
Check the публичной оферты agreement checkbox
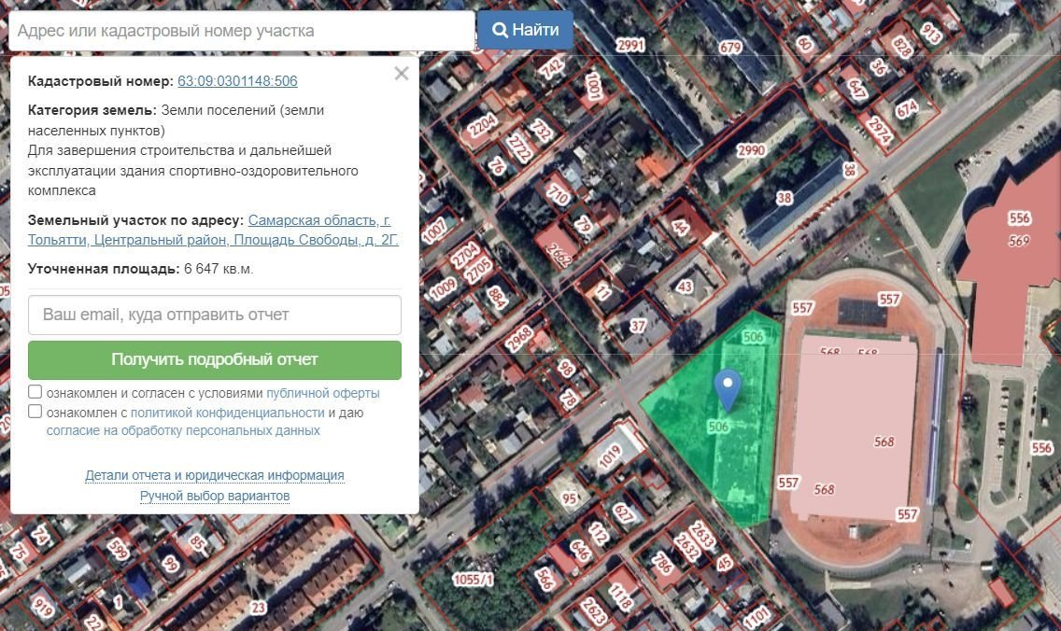point(35,392)
